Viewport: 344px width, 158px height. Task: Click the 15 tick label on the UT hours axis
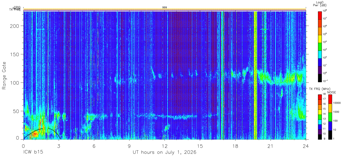point(200,146)
